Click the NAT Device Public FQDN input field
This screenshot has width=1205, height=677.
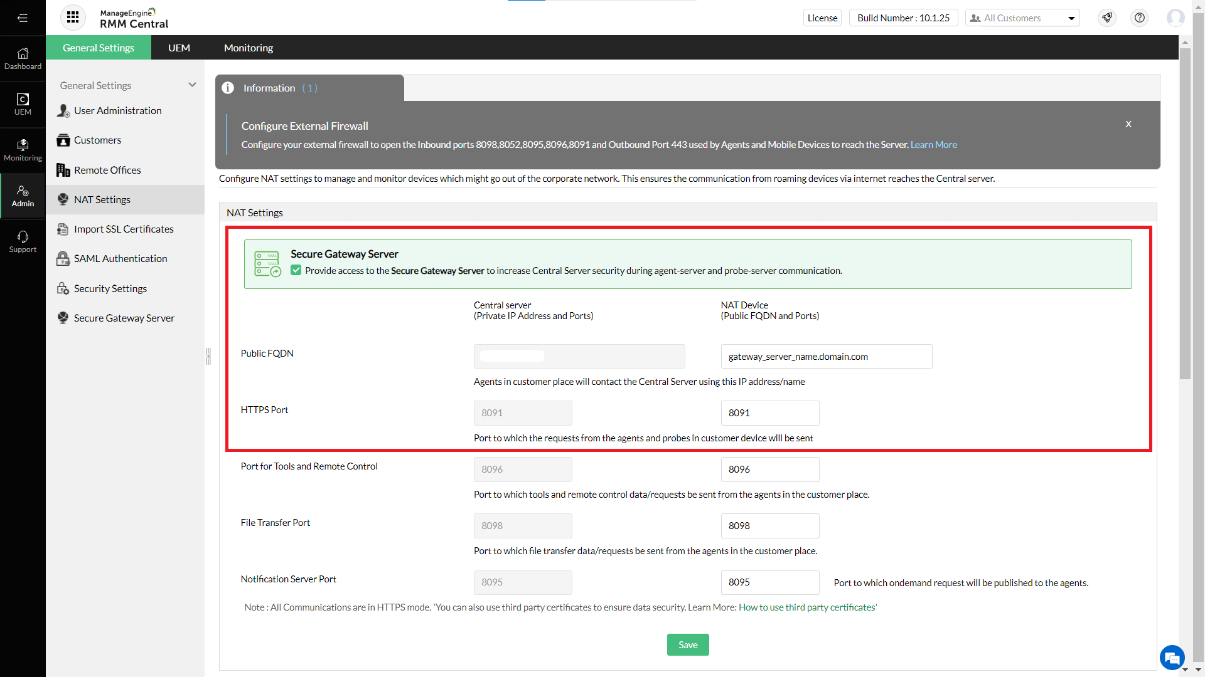pos(826,356)
